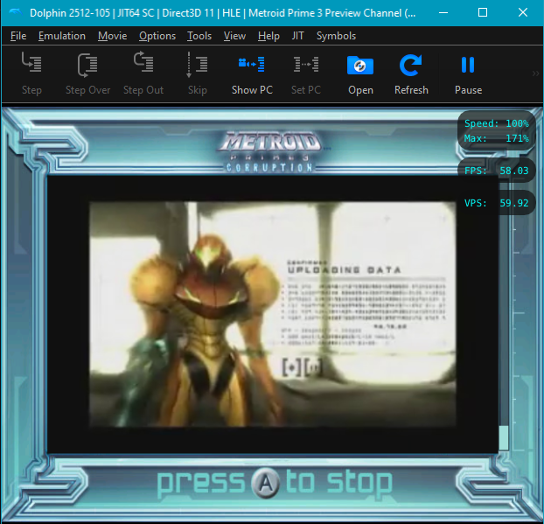Open the File menu

pyautogui.click(x=18, y=36)
